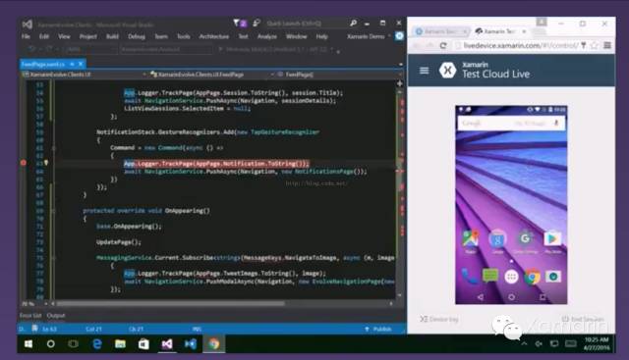
Task: Open the Messenger app on device
Action: (x=489, y=276)
